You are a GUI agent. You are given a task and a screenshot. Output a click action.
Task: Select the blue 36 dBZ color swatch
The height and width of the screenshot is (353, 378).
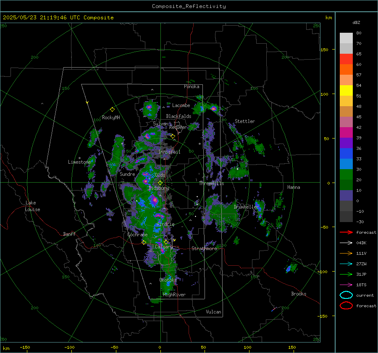tap(346, 153)
